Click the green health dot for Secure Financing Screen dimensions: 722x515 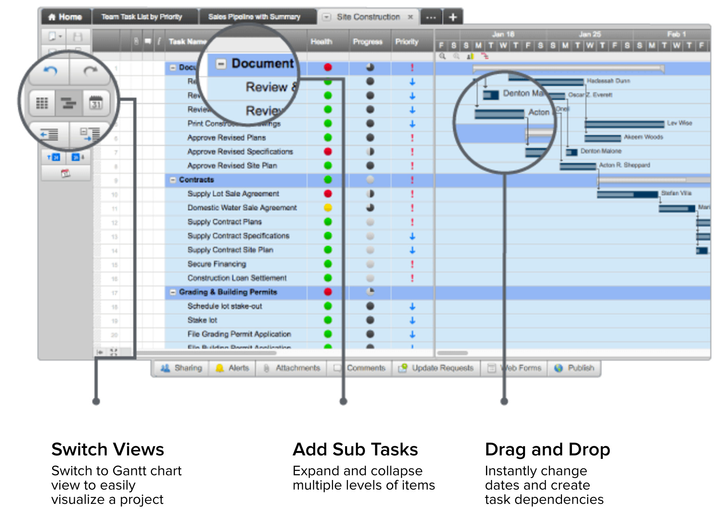(328, 264)
